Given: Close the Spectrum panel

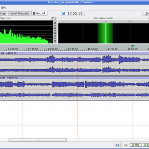Looking at the screenshot, I should (x=56, y=18).
